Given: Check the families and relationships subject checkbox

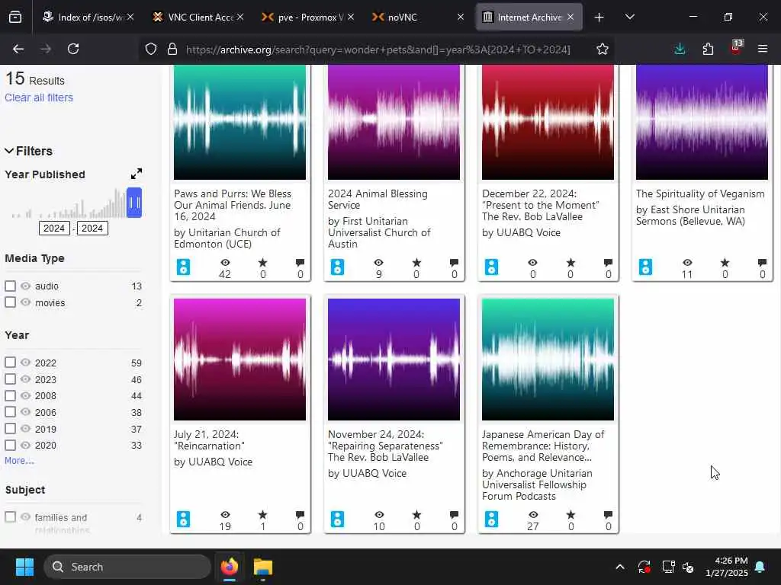Looking at the screenshot, I should coord(10,517).
